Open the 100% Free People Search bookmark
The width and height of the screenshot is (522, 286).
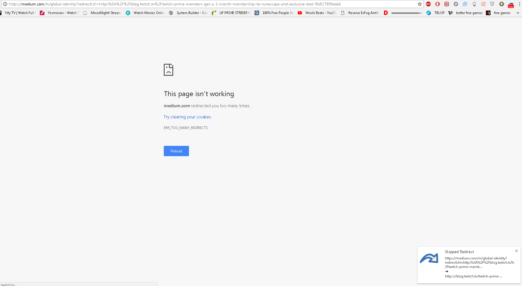(x=274, y=13)
